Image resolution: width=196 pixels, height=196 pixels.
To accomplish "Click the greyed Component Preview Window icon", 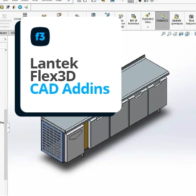I will click(x=4, y=16).
